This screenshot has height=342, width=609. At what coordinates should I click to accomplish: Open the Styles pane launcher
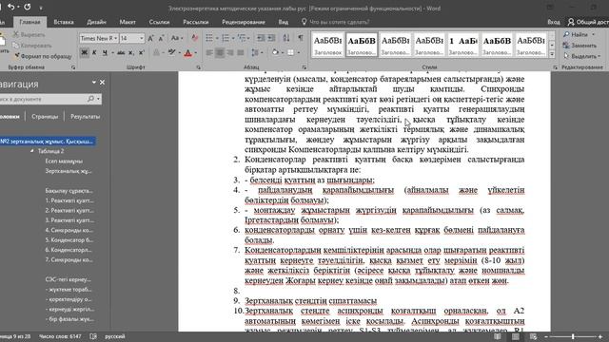pyautogui.click(x=555, y=67)
